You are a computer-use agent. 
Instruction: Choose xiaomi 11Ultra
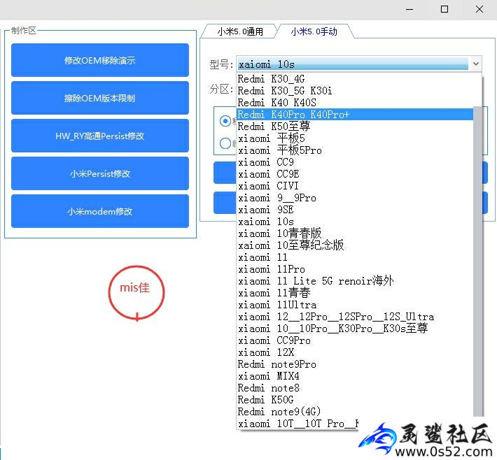[355, 305]
